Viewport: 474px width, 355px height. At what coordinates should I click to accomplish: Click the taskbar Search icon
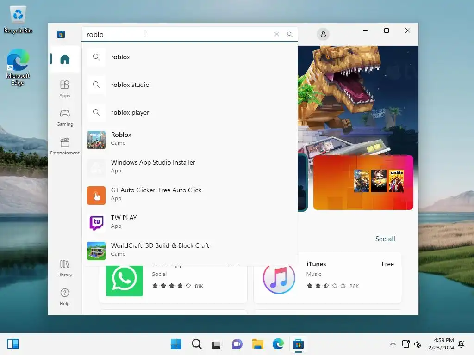pos(196,344)
